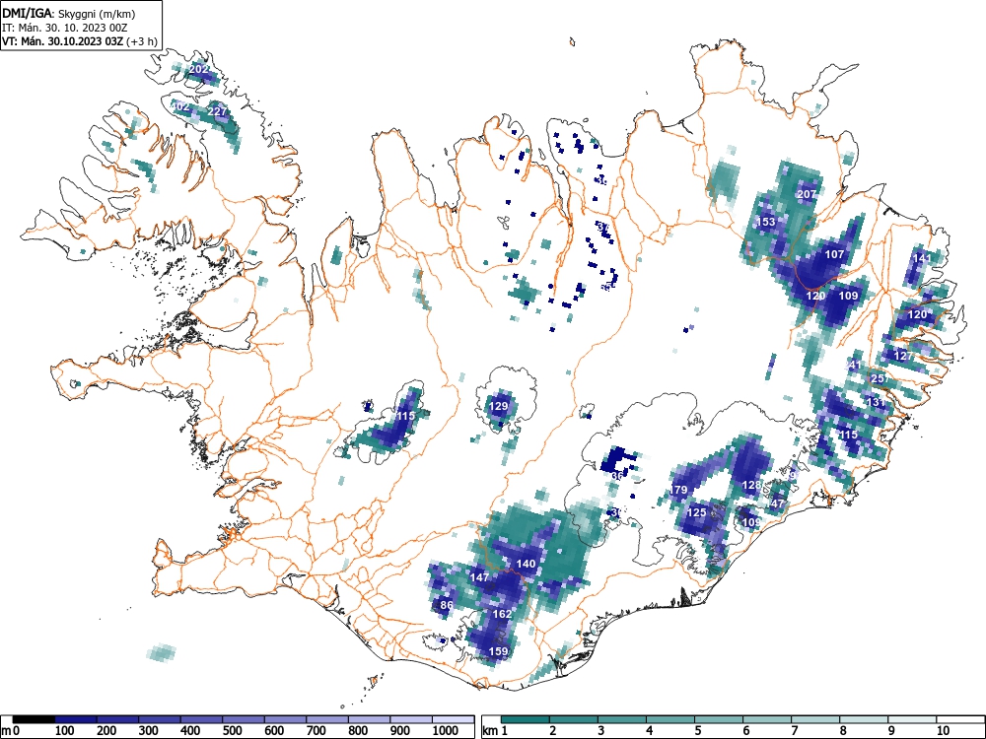986x739 pixels.
Task: Select the pale lavender 1000 m legend swatch
Action: [453, 719]
